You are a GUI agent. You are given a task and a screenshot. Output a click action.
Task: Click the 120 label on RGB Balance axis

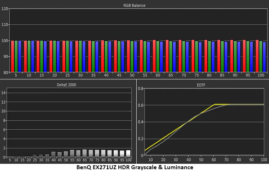5,9
